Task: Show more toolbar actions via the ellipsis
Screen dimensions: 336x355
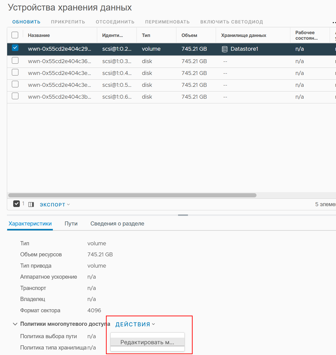Action: pos(334,22)
